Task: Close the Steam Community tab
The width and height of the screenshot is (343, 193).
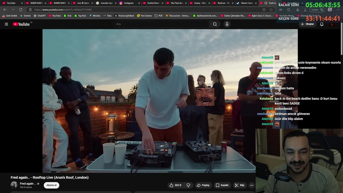Action: (256, 3)
